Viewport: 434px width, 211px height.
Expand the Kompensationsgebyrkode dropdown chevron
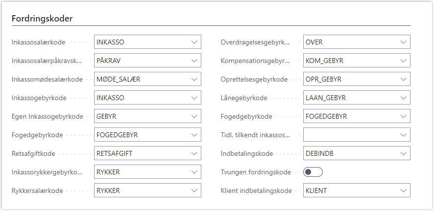coord(403,61)
